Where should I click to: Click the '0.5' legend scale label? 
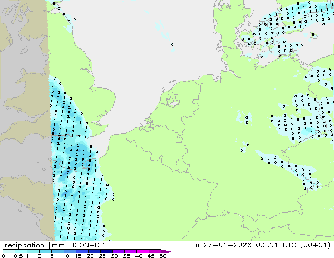(18, 256)
